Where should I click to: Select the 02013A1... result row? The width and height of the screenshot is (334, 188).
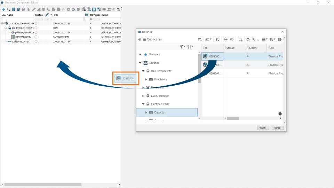coord(242,73)
